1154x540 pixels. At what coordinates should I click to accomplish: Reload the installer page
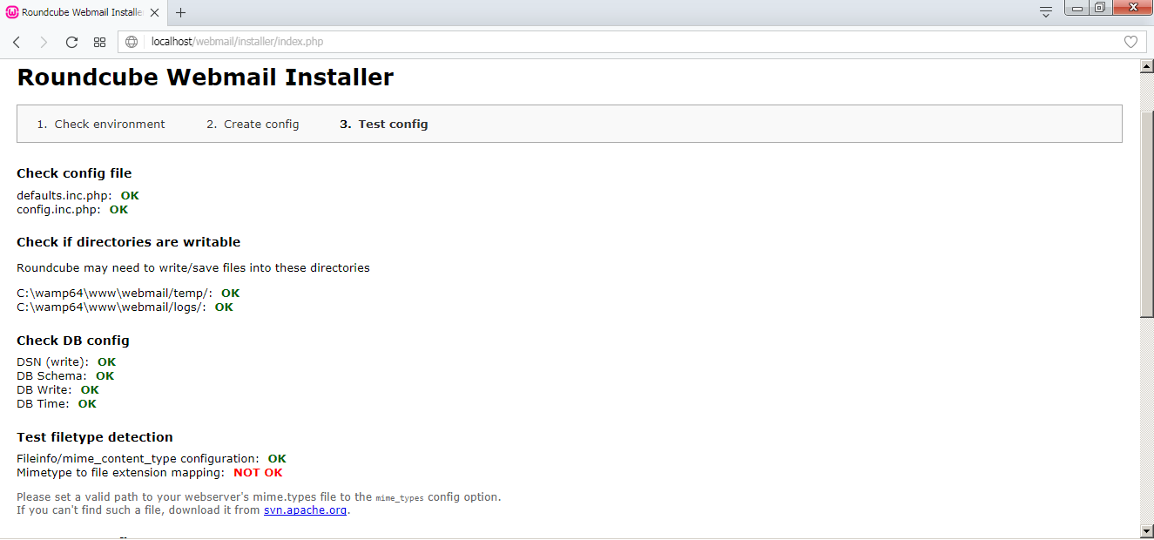click(x=71, y=42)
